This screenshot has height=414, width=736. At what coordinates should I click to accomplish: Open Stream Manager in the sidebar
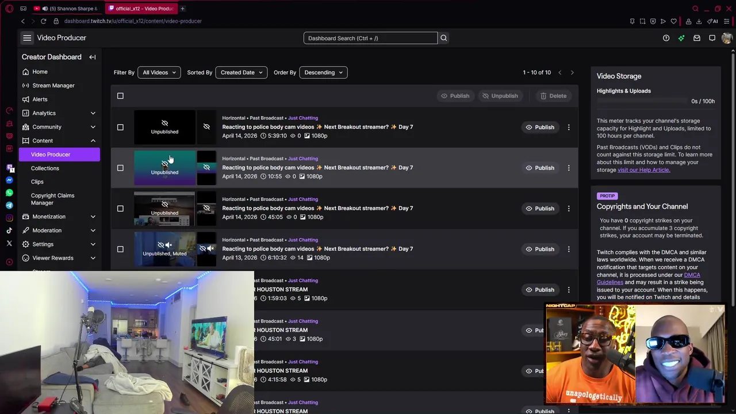(x=59, y=86)
